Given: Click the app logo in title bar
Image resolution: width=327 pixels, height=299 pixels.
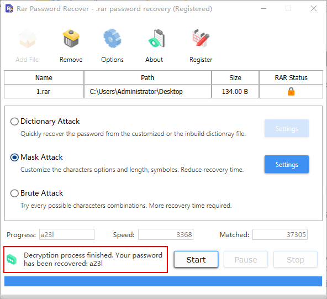Looking at the screenshot, I should (x=9, y=8).
